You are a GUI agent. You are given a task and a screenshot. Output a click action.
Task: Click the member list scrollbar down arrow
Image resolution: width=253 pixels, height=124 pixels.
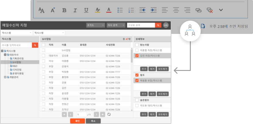coord(132,110)
